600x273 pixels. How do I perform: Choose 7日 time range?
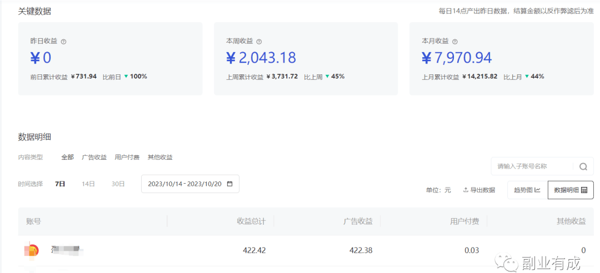60,184
